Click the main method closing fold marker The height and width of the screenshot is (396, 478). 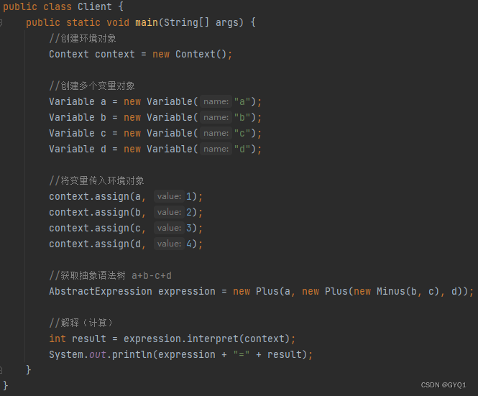click(1, 370)
